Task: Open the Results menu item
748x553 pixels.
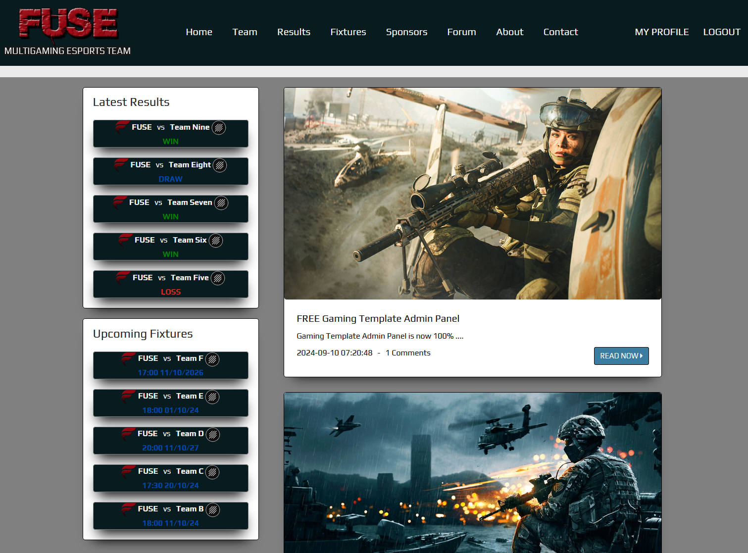Action: pyautogui.click(x=294, y=32)
